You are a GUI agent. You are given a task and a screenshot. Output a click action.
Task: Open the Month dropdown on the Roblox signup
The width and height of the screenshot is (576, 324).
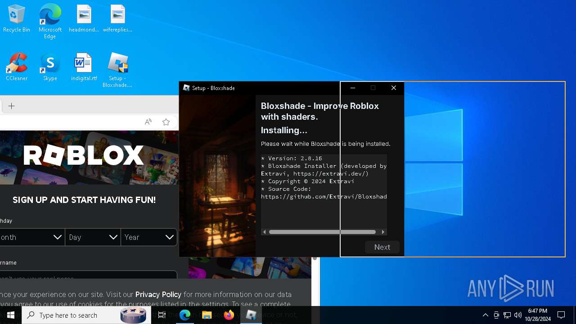click(32, 237)
